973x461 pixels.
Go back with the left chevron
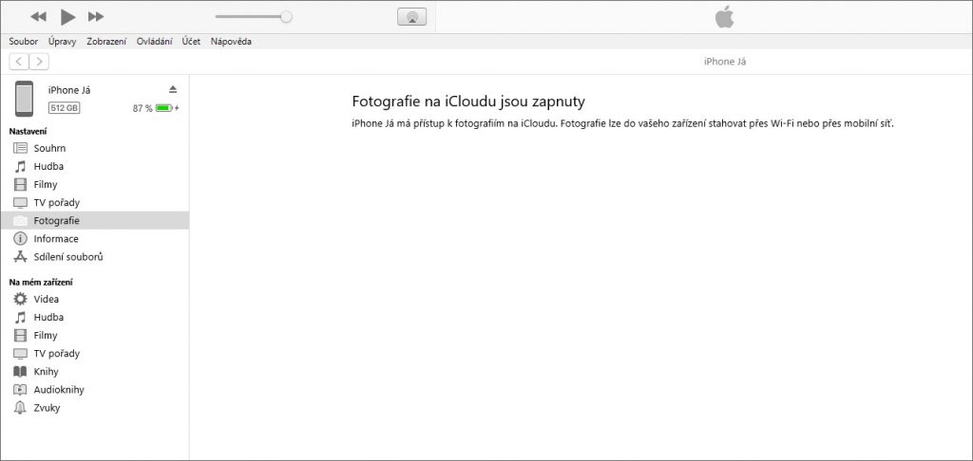[x=19, y=62]
